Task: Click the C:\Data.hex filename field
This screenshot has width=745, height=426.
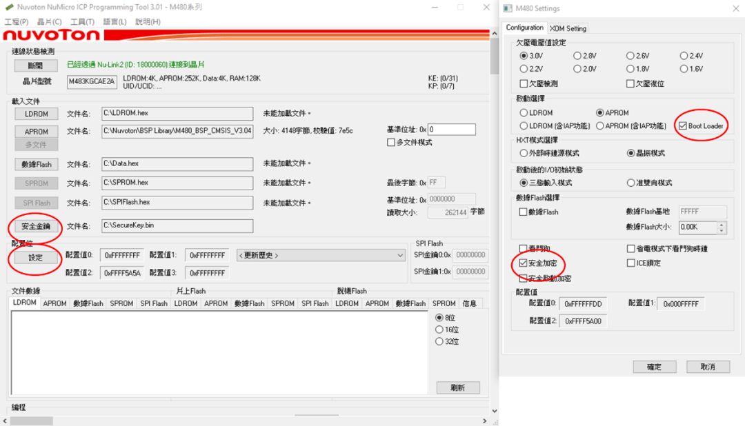Action: point(177,164)
